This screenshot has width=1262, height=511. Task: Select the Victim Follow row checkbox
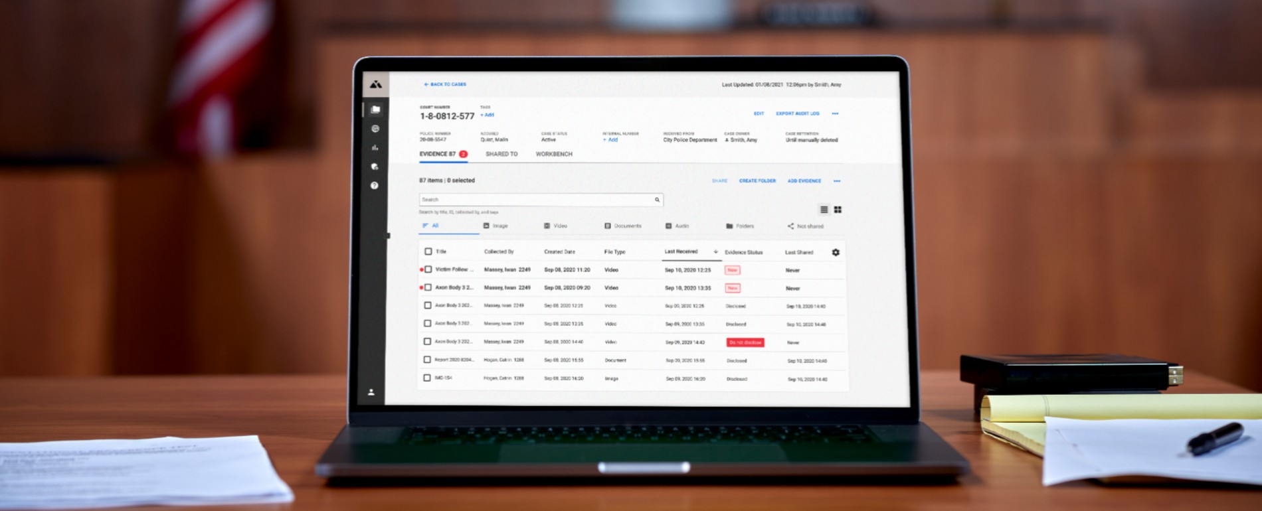tap(428, 269)
